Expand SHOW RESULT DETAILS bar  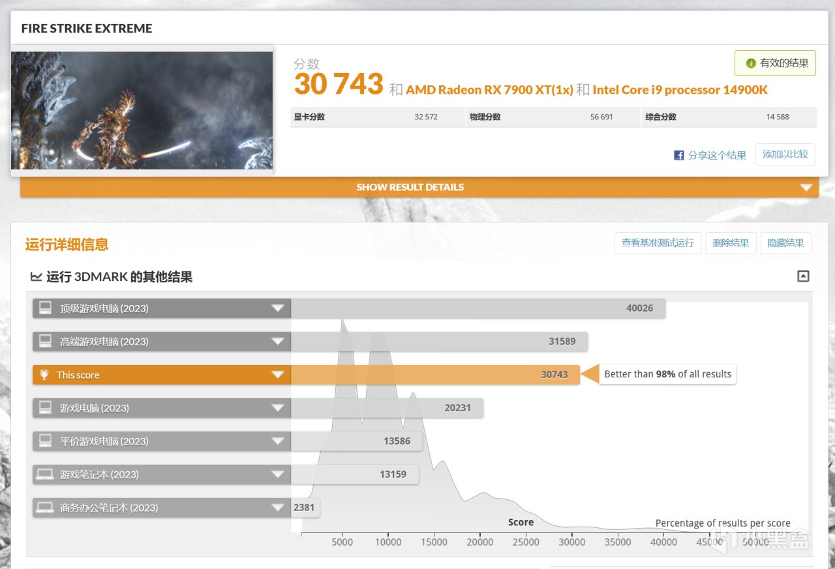click(419, 187)
